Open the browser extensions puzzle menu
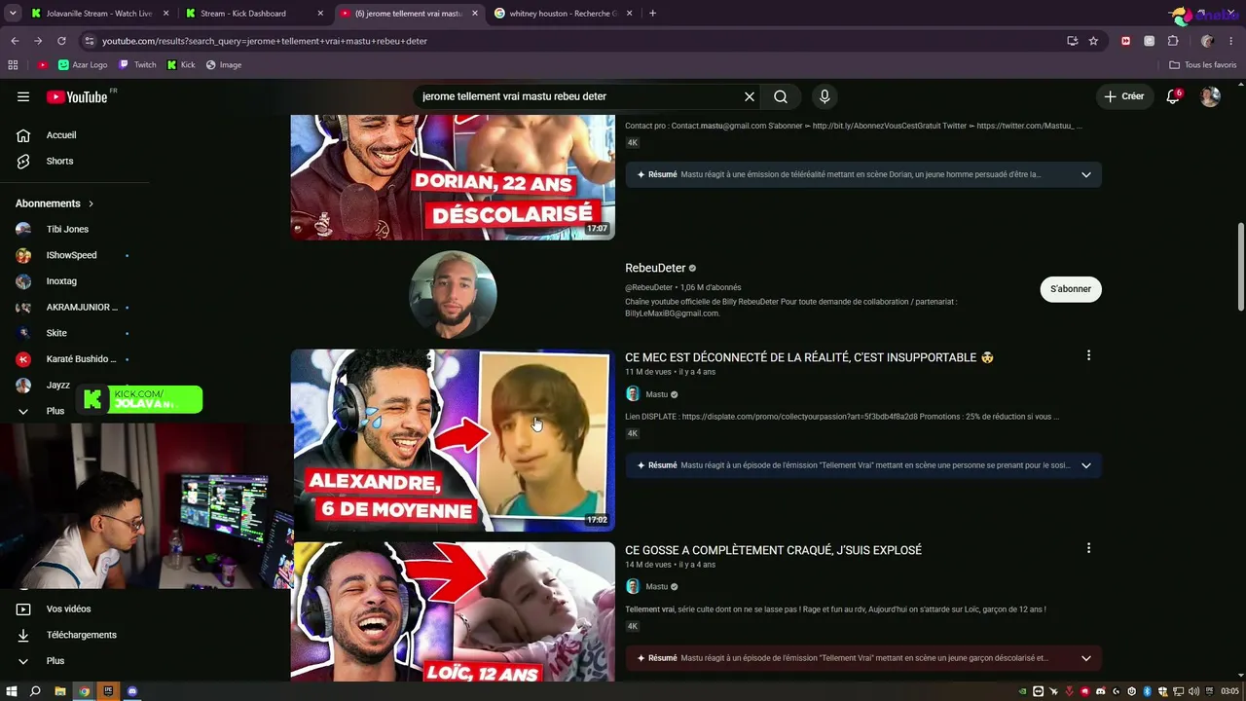 [1173, 41]
